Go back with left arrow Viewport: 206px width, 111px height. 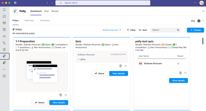click(x=47, y=3)
